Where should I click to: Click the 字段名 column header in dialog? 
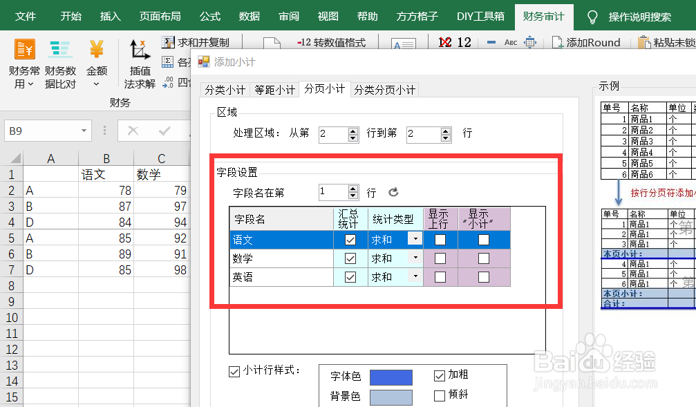281,219
